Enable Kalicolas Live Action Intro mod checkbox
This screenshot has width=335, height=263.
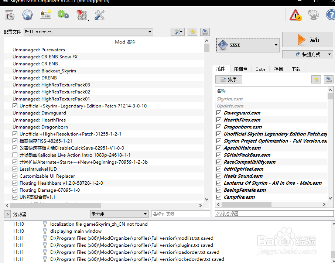coord(15,155)
